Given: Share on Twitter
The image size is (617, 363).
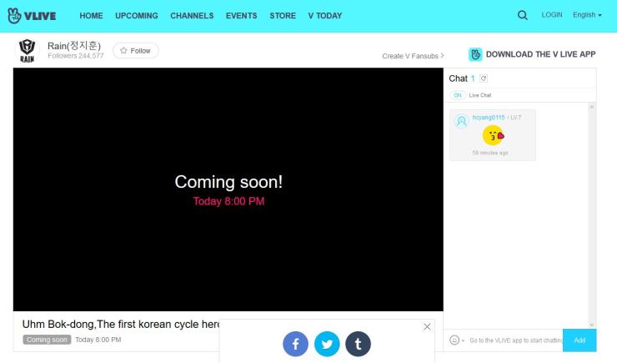Looking at the screenshot, I should (327, 344).
